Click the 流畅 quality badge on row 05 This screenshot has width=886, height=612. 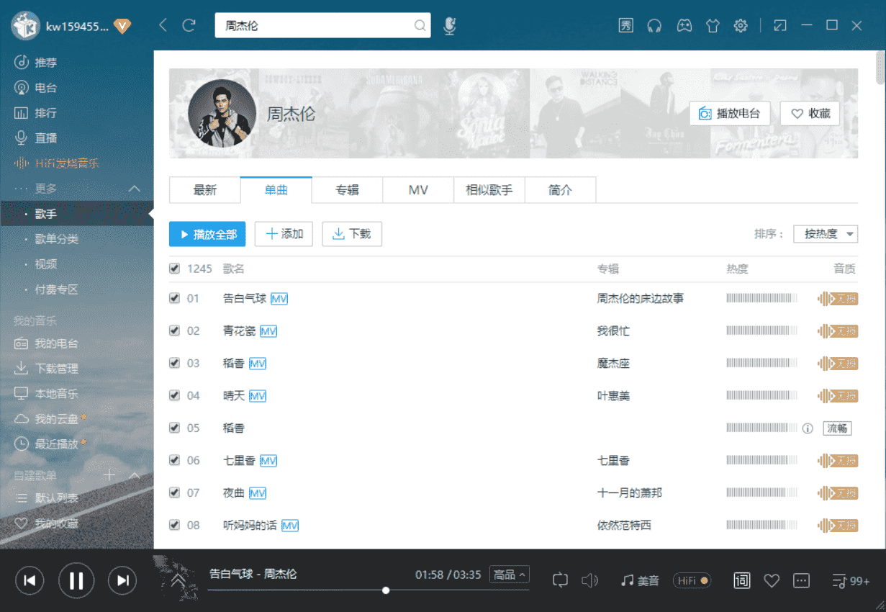[x=838, y=428]
